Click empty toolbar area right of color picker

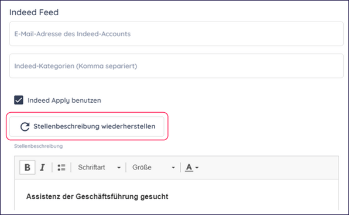[x=268, y=168]
